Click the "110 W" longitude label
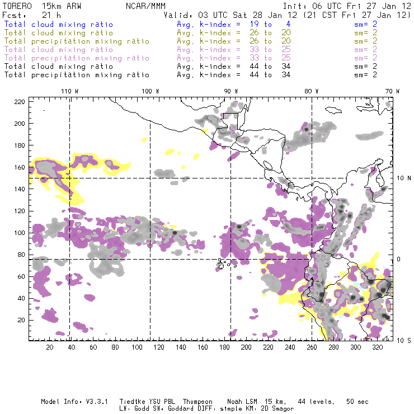The width and height of the screenshot is (414, 414). (70, 91)
